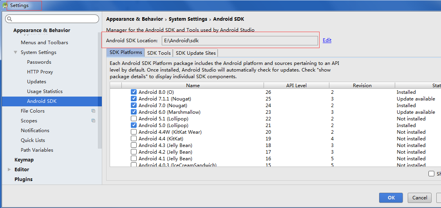Click the Android Studio icon in title bar
Screen dimensions: 441x208
pos(4,5)
